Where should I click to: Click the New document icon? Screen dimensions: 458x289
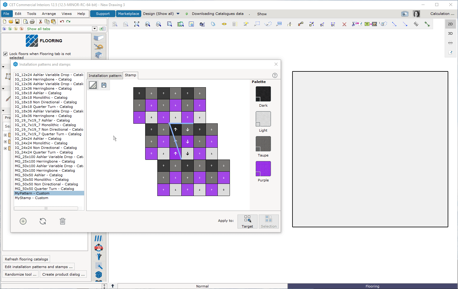tap(5, 22)
